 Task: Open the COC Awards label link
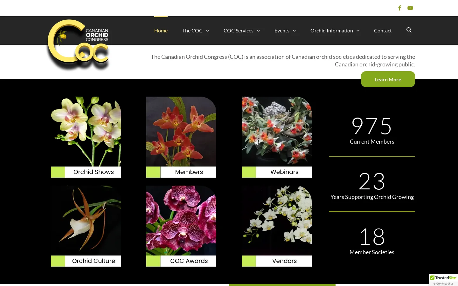pos(189,261)
